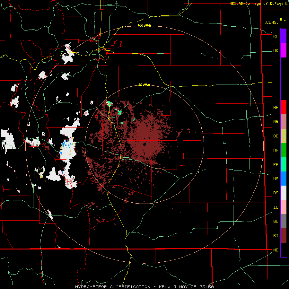Click the GC gray legend swatch
This screenshot has width=289, height=289.
(x=284, y=221)
